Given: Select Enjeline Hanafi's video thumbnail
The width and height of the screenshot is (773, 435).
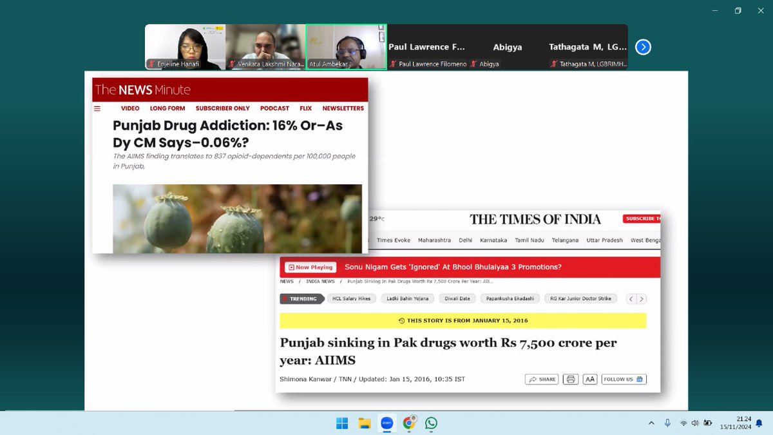Looking at the screenshot, I should (x=185, y=47).
